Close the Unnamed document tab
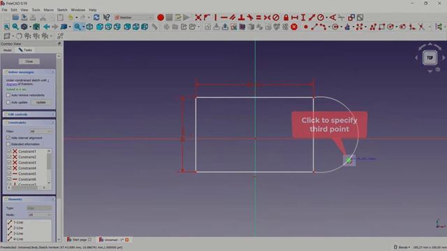 click(127, 240)
